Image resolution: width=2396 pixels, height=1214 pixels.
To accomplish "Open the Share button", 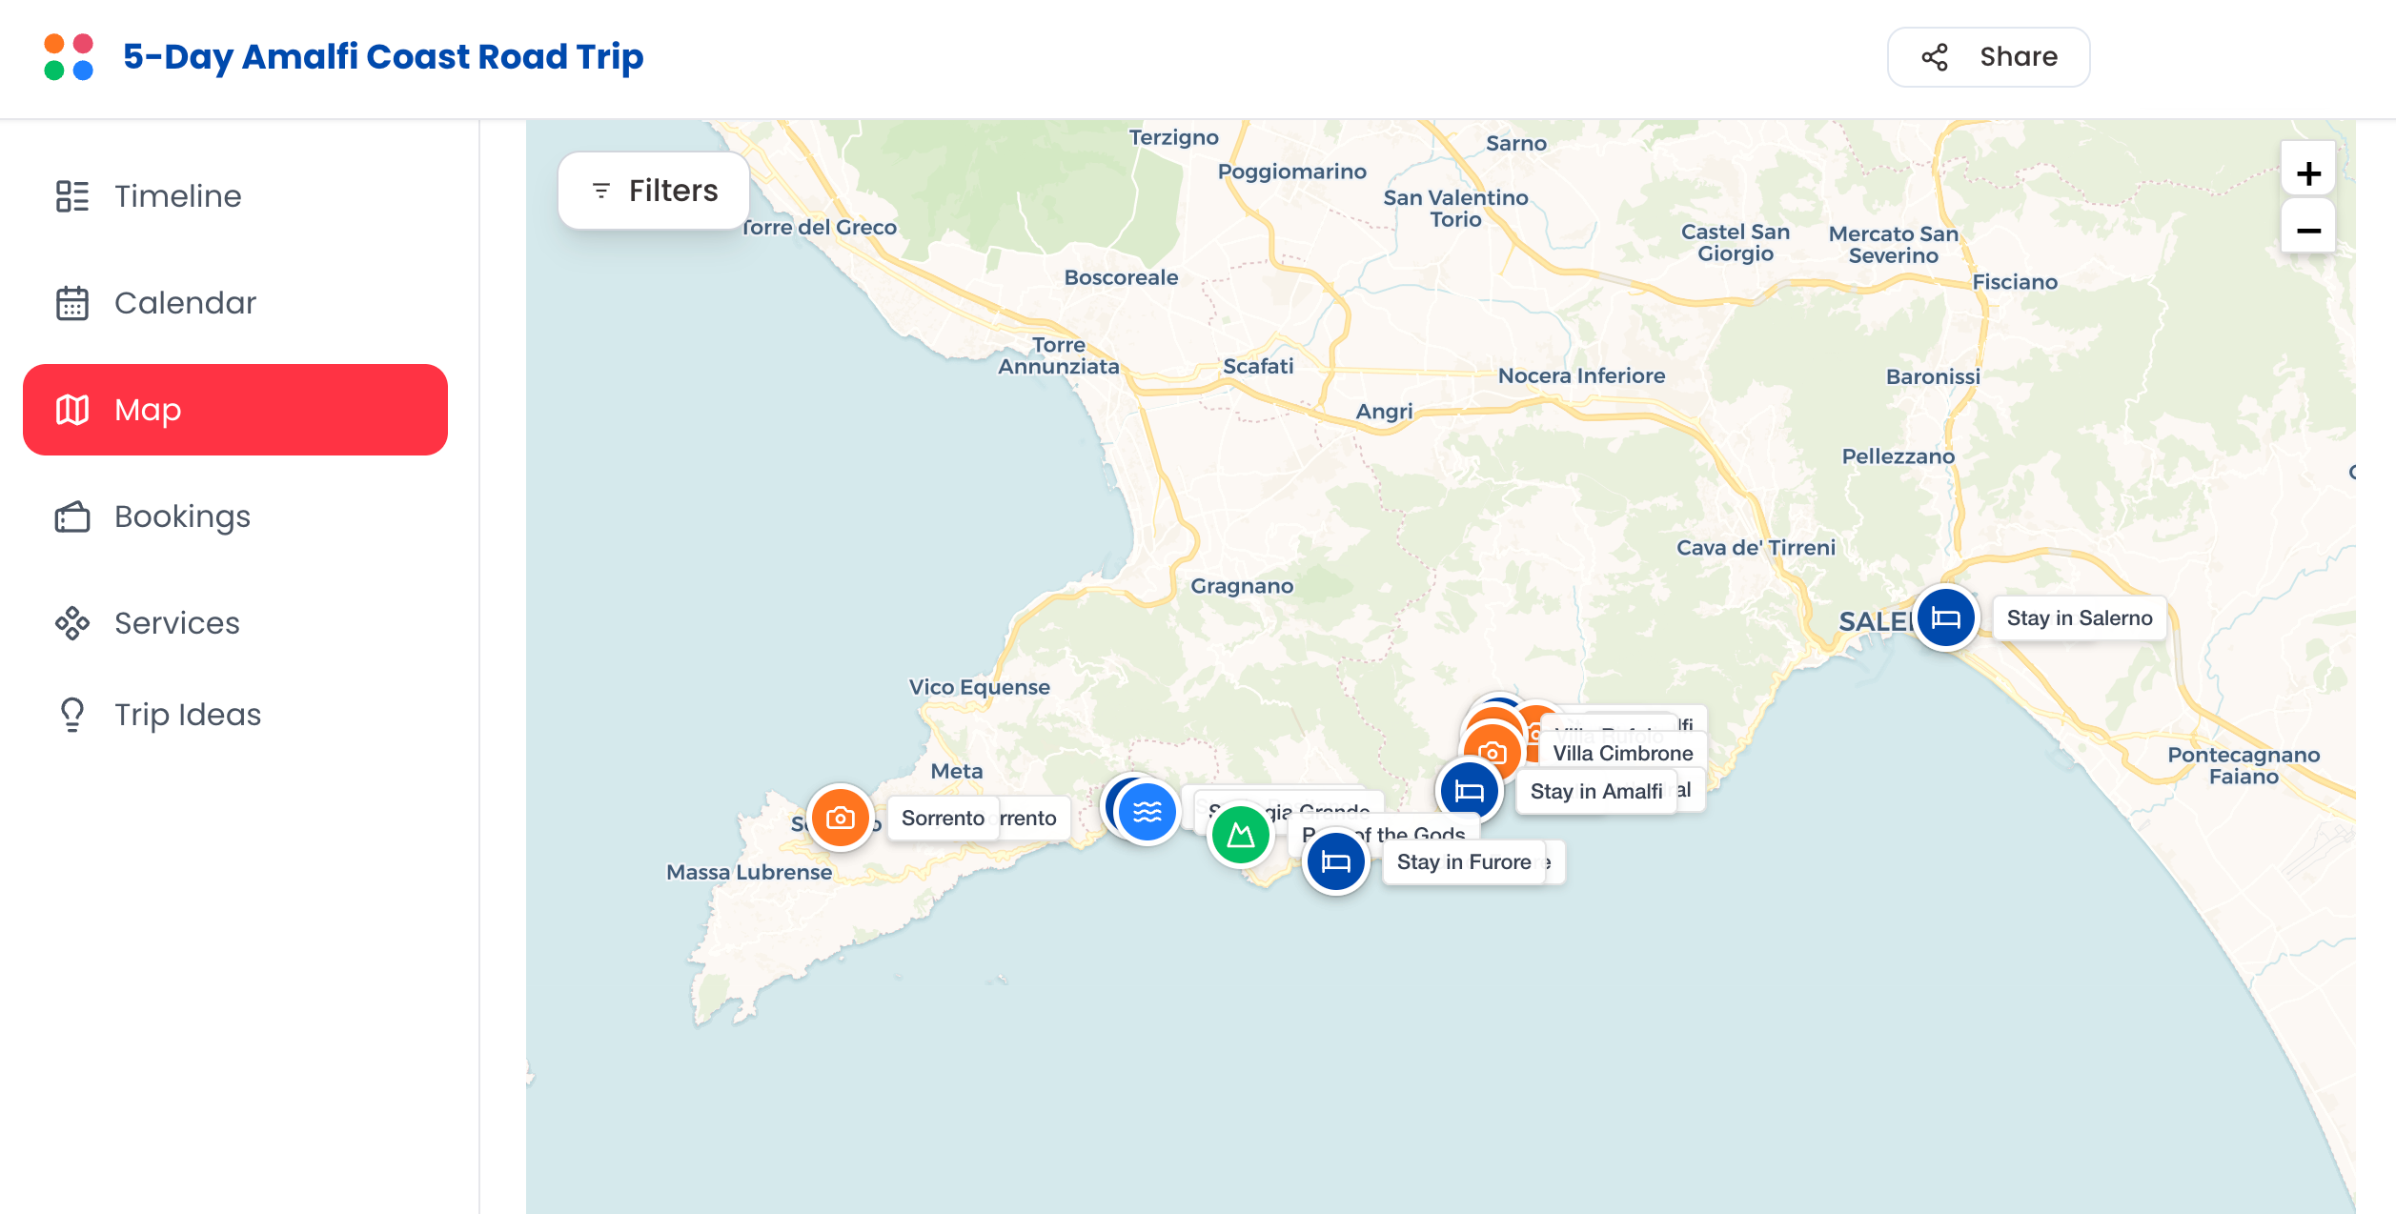I will click(x=1988, y=57).
